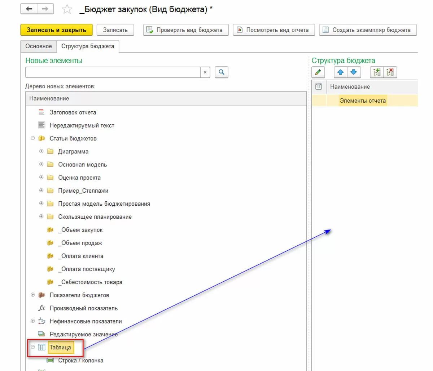
Task: Collapse all structure tree nodes
Action: pos(390,72)
